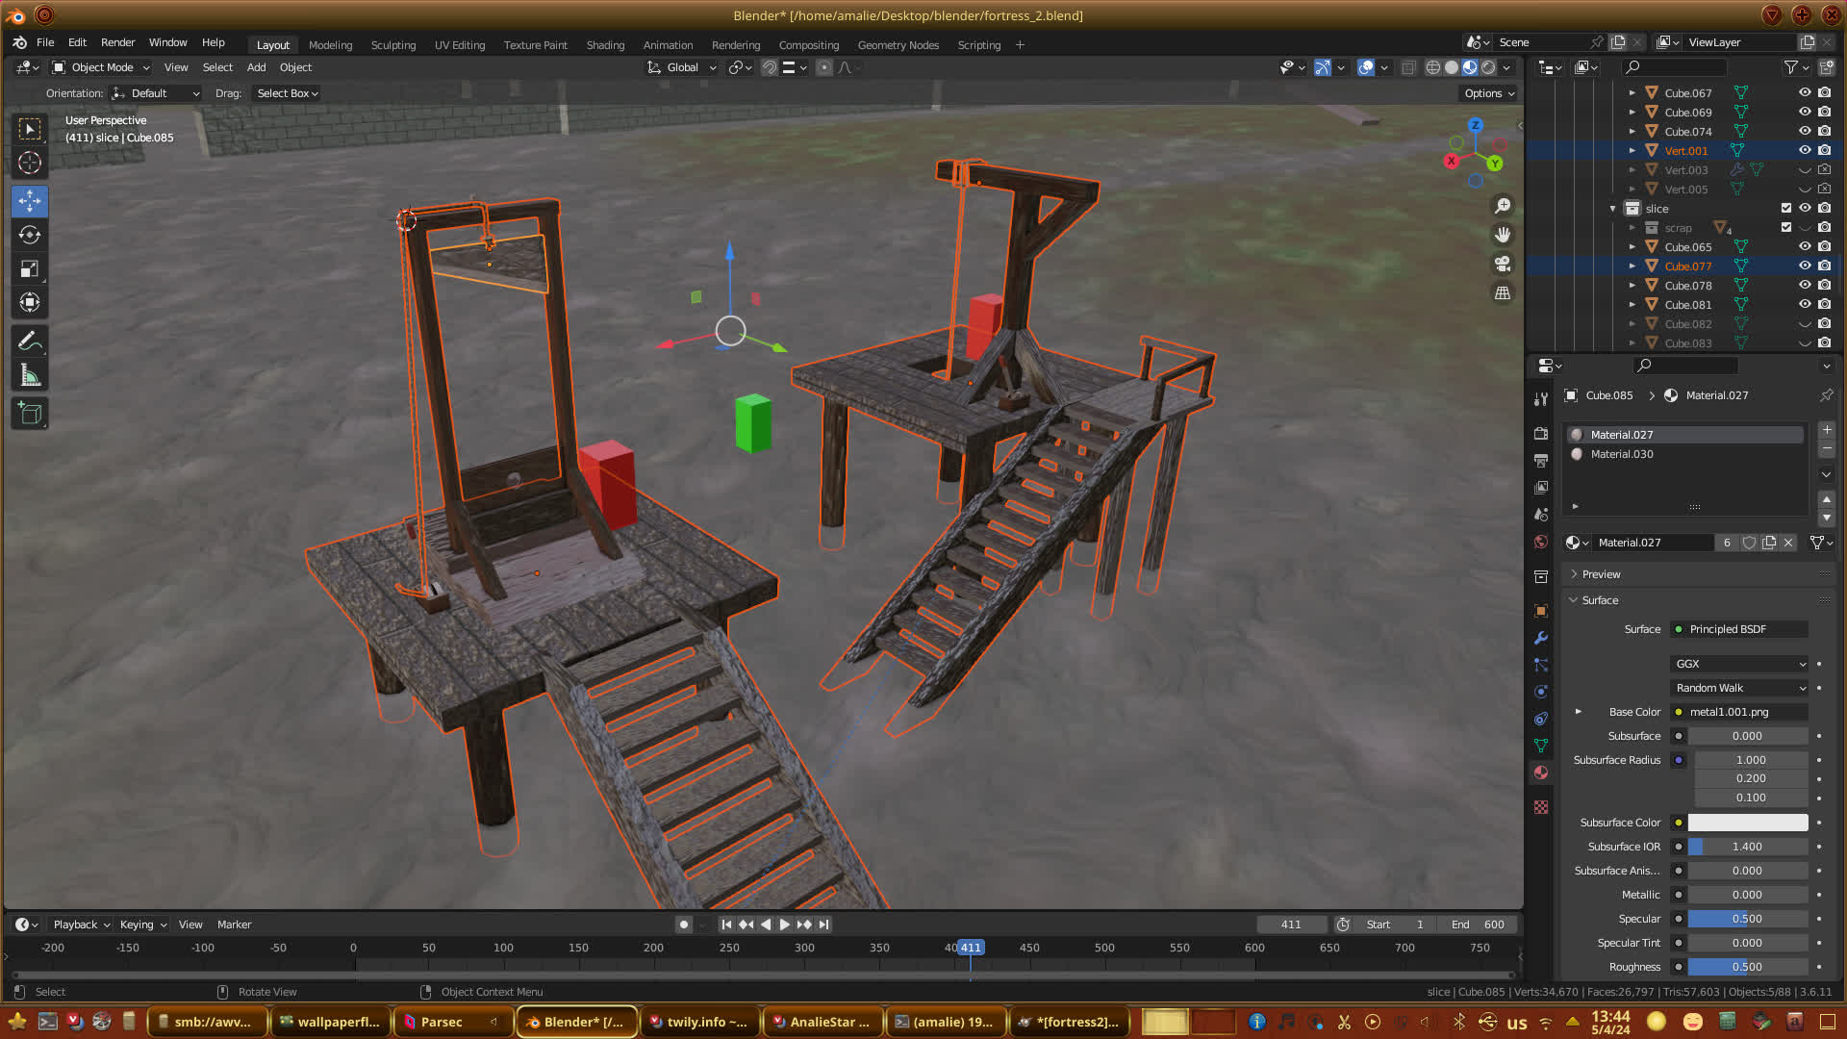The image size is (1847, 1039).
Task: Play the animation in the timeline
Action: 784,925
